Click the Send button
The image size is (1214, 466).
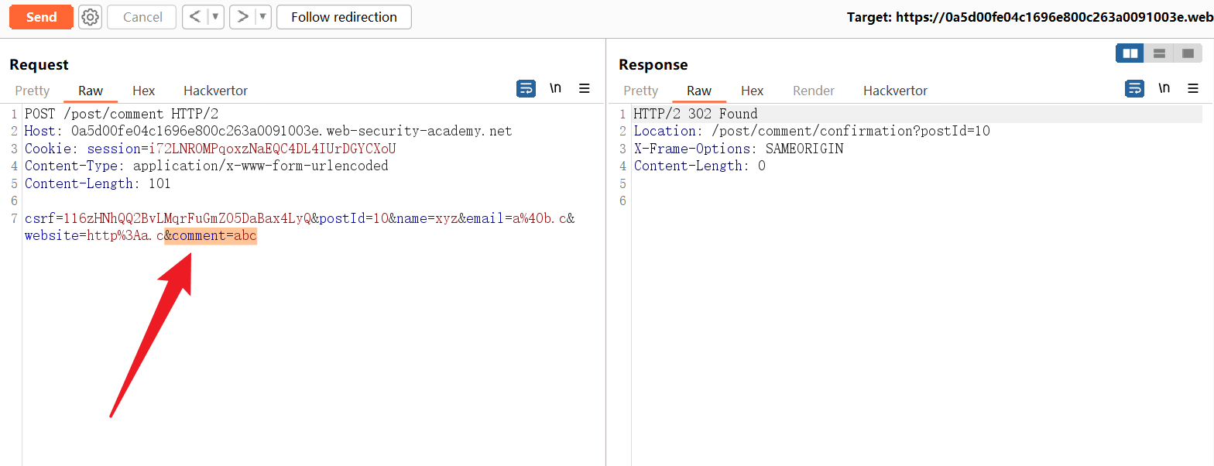click(x=41, y=17)
